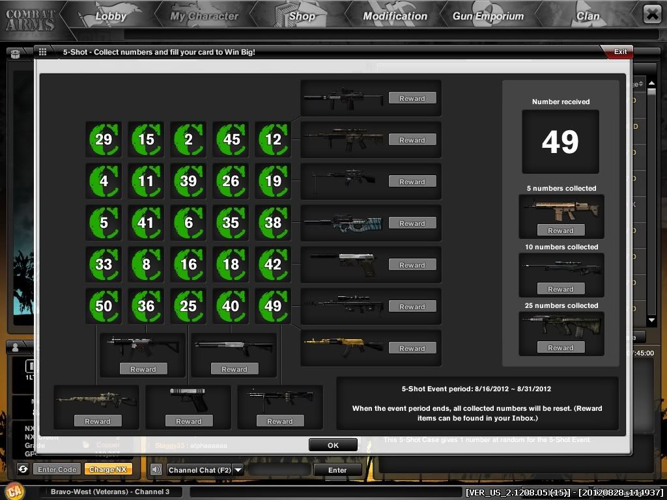Select the highlighted number 49 tile

point(273,305)
